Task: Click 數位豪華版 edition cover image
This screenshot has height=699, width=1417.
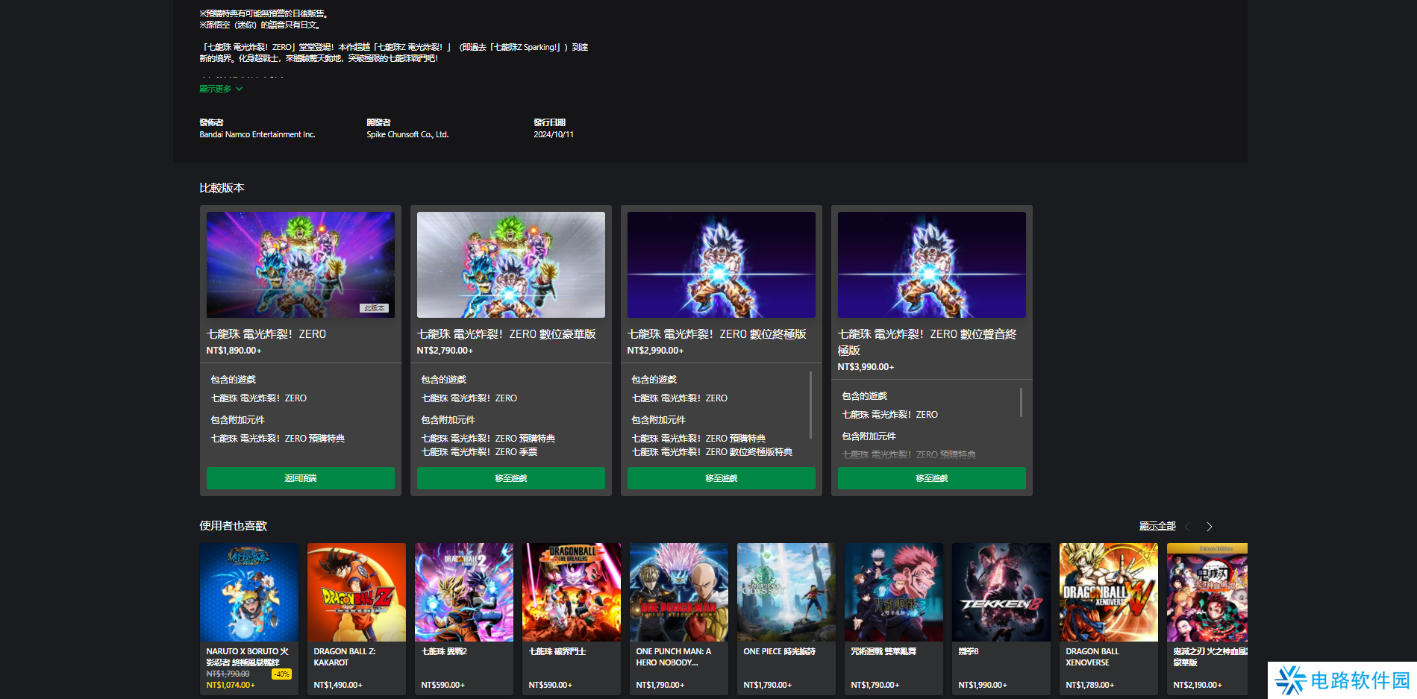Action: coord(510,265)
